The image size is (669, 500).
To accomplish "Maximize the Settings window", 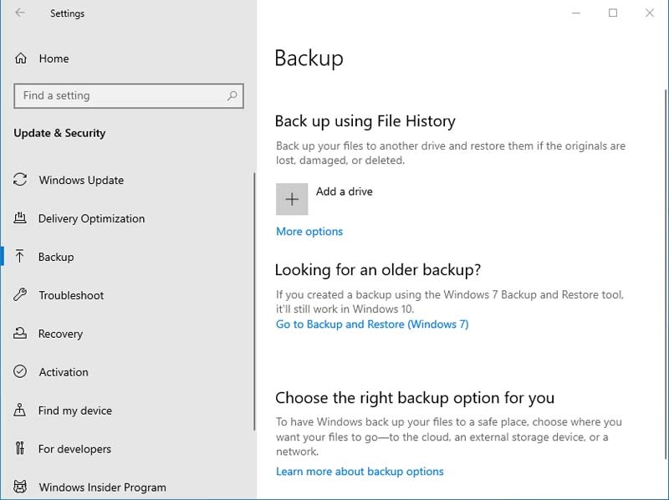I will point(613,13).
